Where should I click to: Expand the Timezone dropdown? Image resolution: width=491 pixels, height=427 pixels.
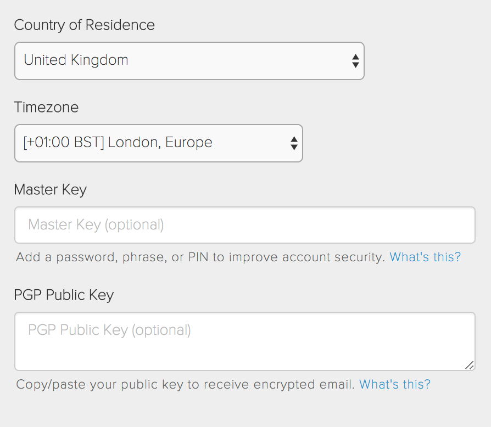[x=158, y=143]
